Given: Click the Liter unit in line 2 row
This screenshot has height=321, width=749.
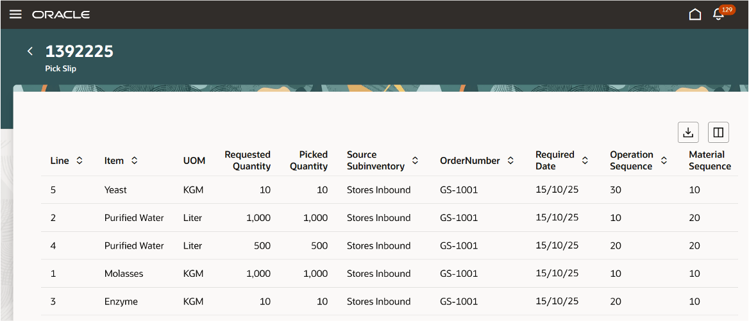Looking at the screenshot, I should 193,218.
